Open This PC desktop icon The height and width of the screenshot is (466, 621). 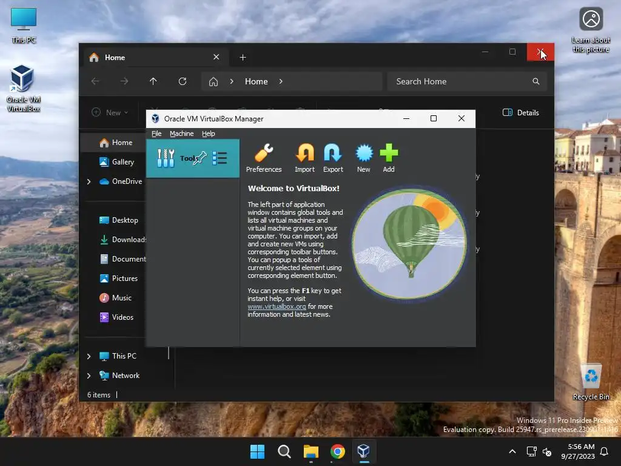(x=24, y=25)
